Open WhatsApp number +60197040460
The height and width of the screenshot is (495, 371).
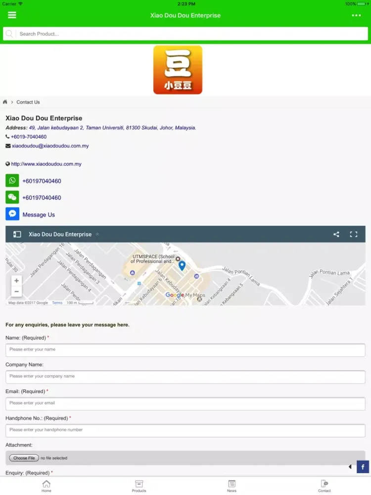point(42,181)
